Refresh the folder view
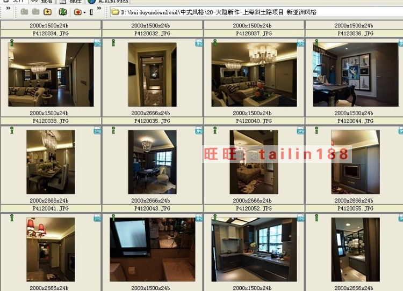The width and height of the screenshot is (403, 291). pos(63,12)
